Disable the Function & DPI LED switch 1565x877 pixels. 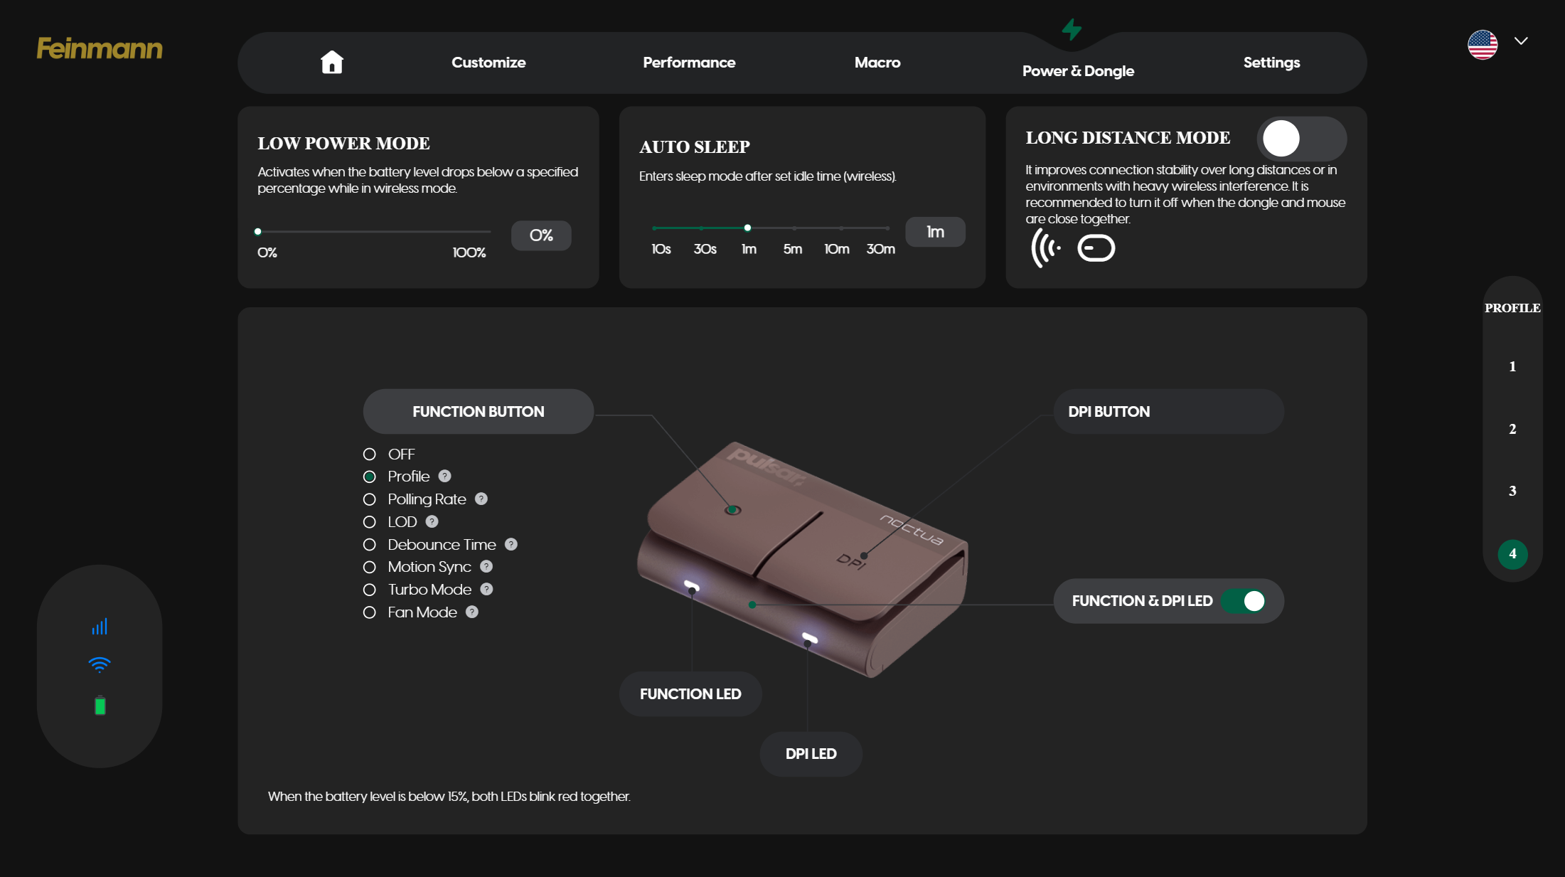click(x=1244, y=601)
